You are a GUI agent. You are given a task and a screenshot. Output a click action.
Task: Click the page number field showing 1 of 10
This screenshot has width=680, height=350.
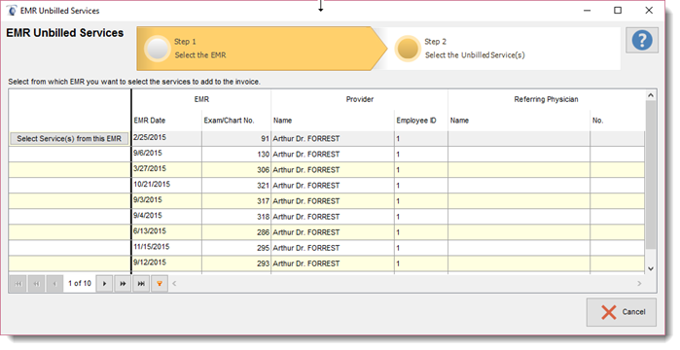80,283
